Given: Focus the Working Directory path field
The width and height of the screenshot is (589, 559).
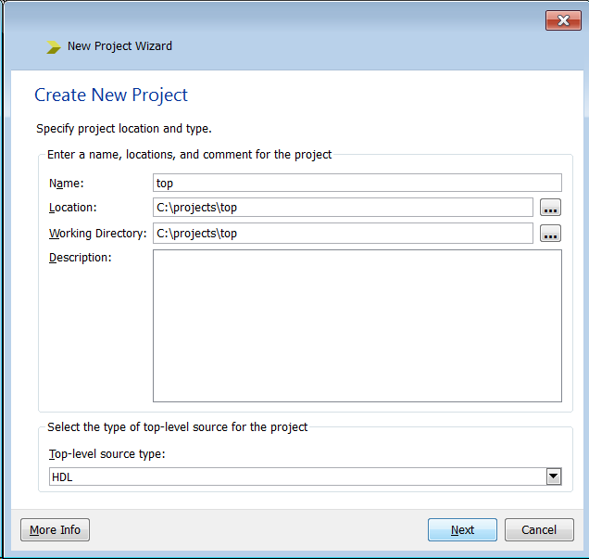Looking at the screenshot, I should tap(343, 234).
